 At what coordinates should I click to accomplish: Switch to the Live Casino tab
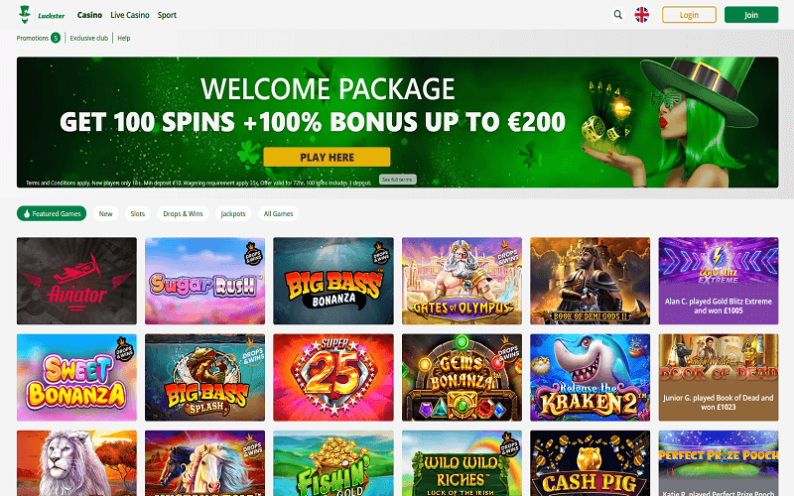coord(130,15)
